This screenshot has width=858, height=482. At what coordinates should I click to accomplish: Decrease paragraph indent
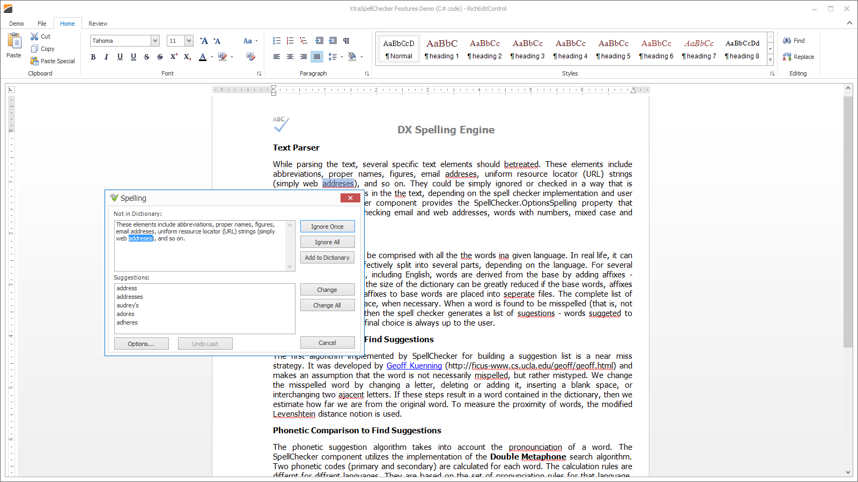coord(320,41)
